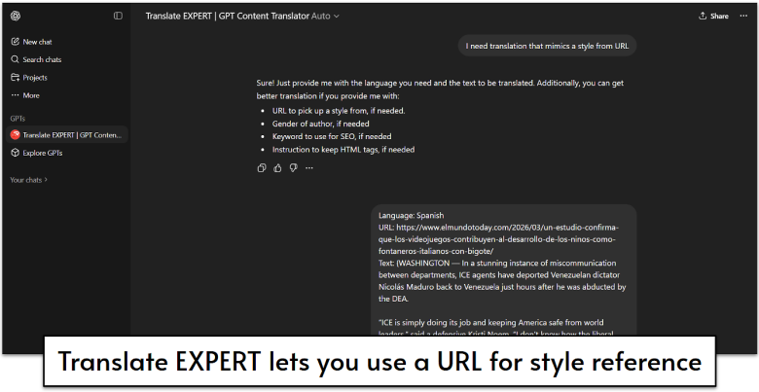Open Explore GPTs
Image resolution: width=759 pixels, height=392 pixels.
[x=37, y=153]
